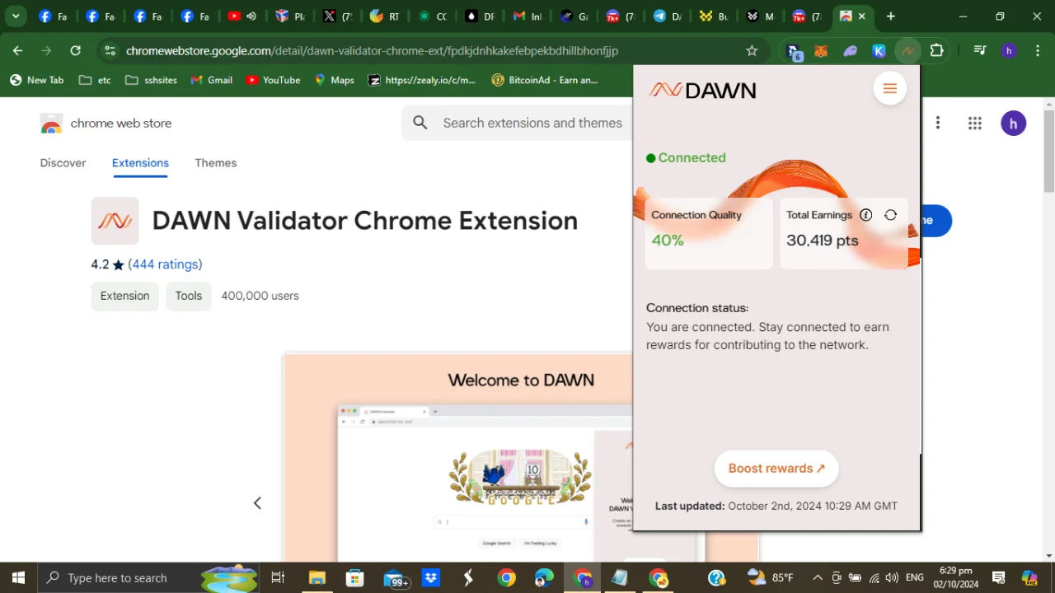Click the 30,419 pts earnings value
1055x593 pixels.
[x=823, y=240]
